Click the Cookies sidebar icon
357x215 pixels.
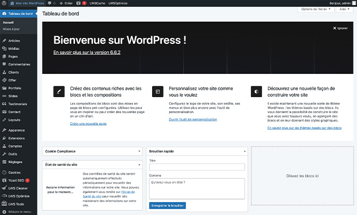[x=4, y=173]
